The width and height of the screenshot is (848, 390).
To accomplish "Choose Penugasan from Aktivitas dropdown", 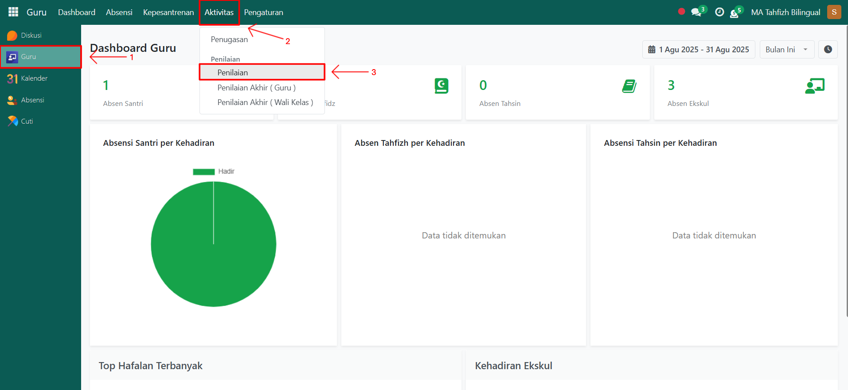I will 229,39.
